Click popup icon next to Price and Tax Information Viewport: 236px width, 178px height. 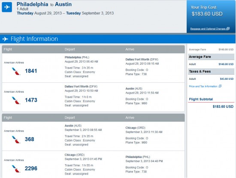220,86
